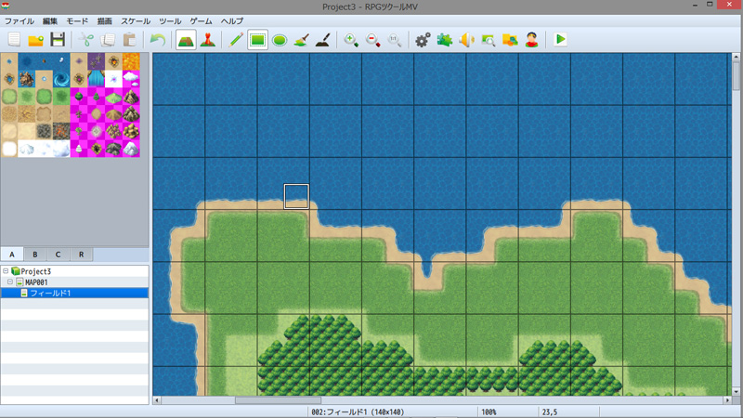
Task: Open the 描画 menu
Action: tap(105, 21)
